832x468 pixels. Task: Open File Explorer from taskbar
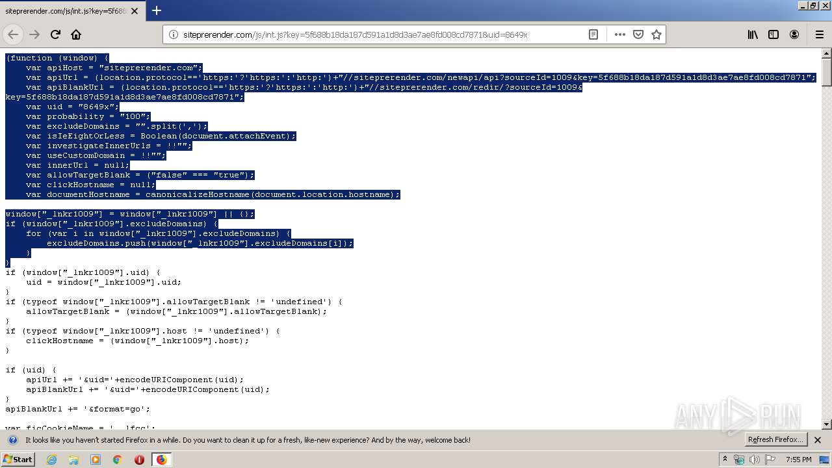(73, 460)
